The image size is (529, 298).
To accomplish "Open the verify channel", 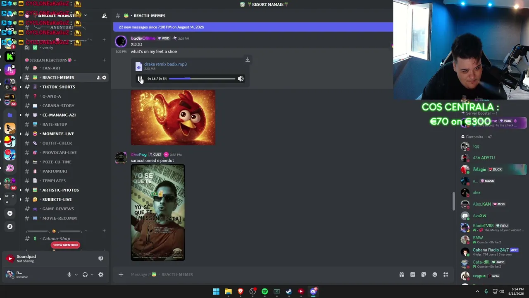I will pos(48,48).
